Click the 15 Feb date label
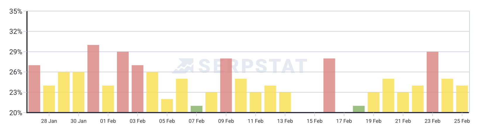480x133 pixels. point(314,121)
